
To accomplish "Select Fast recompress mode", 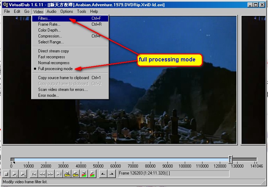I will [70, 57].
